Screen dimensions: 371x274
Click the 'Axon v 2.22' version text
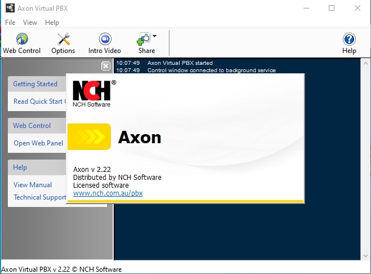pyautogui.click(x=92, y=170)
